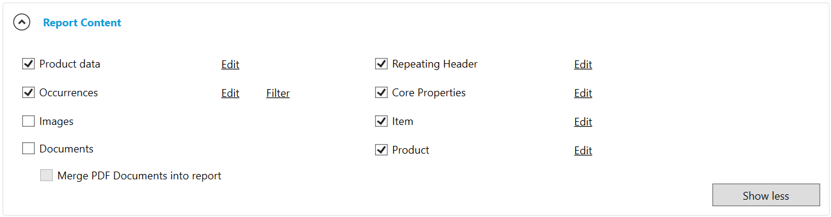Open Edit link for Occurrences
Screen dimensions: 831x217
(x=230, y=93)
